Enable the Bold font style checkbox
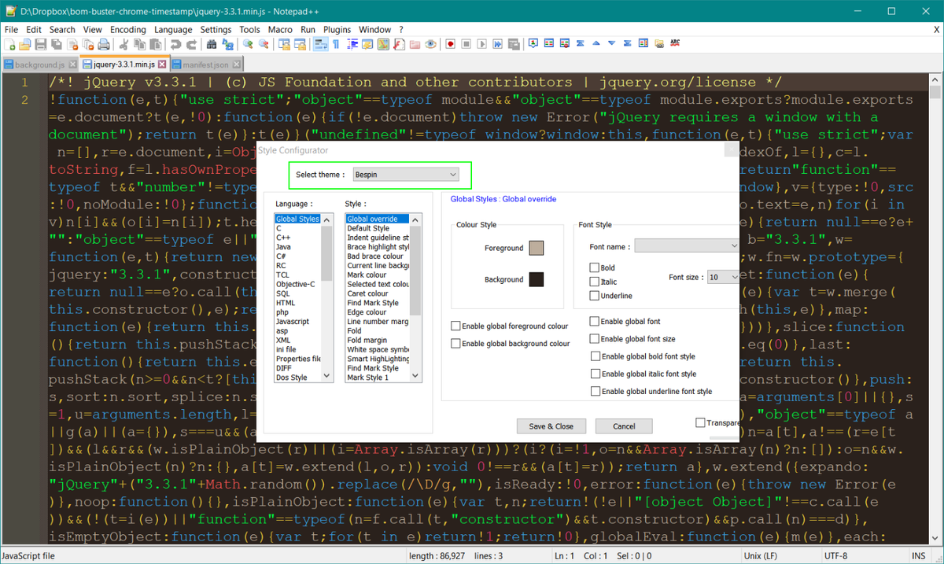 tap(594, 267)
